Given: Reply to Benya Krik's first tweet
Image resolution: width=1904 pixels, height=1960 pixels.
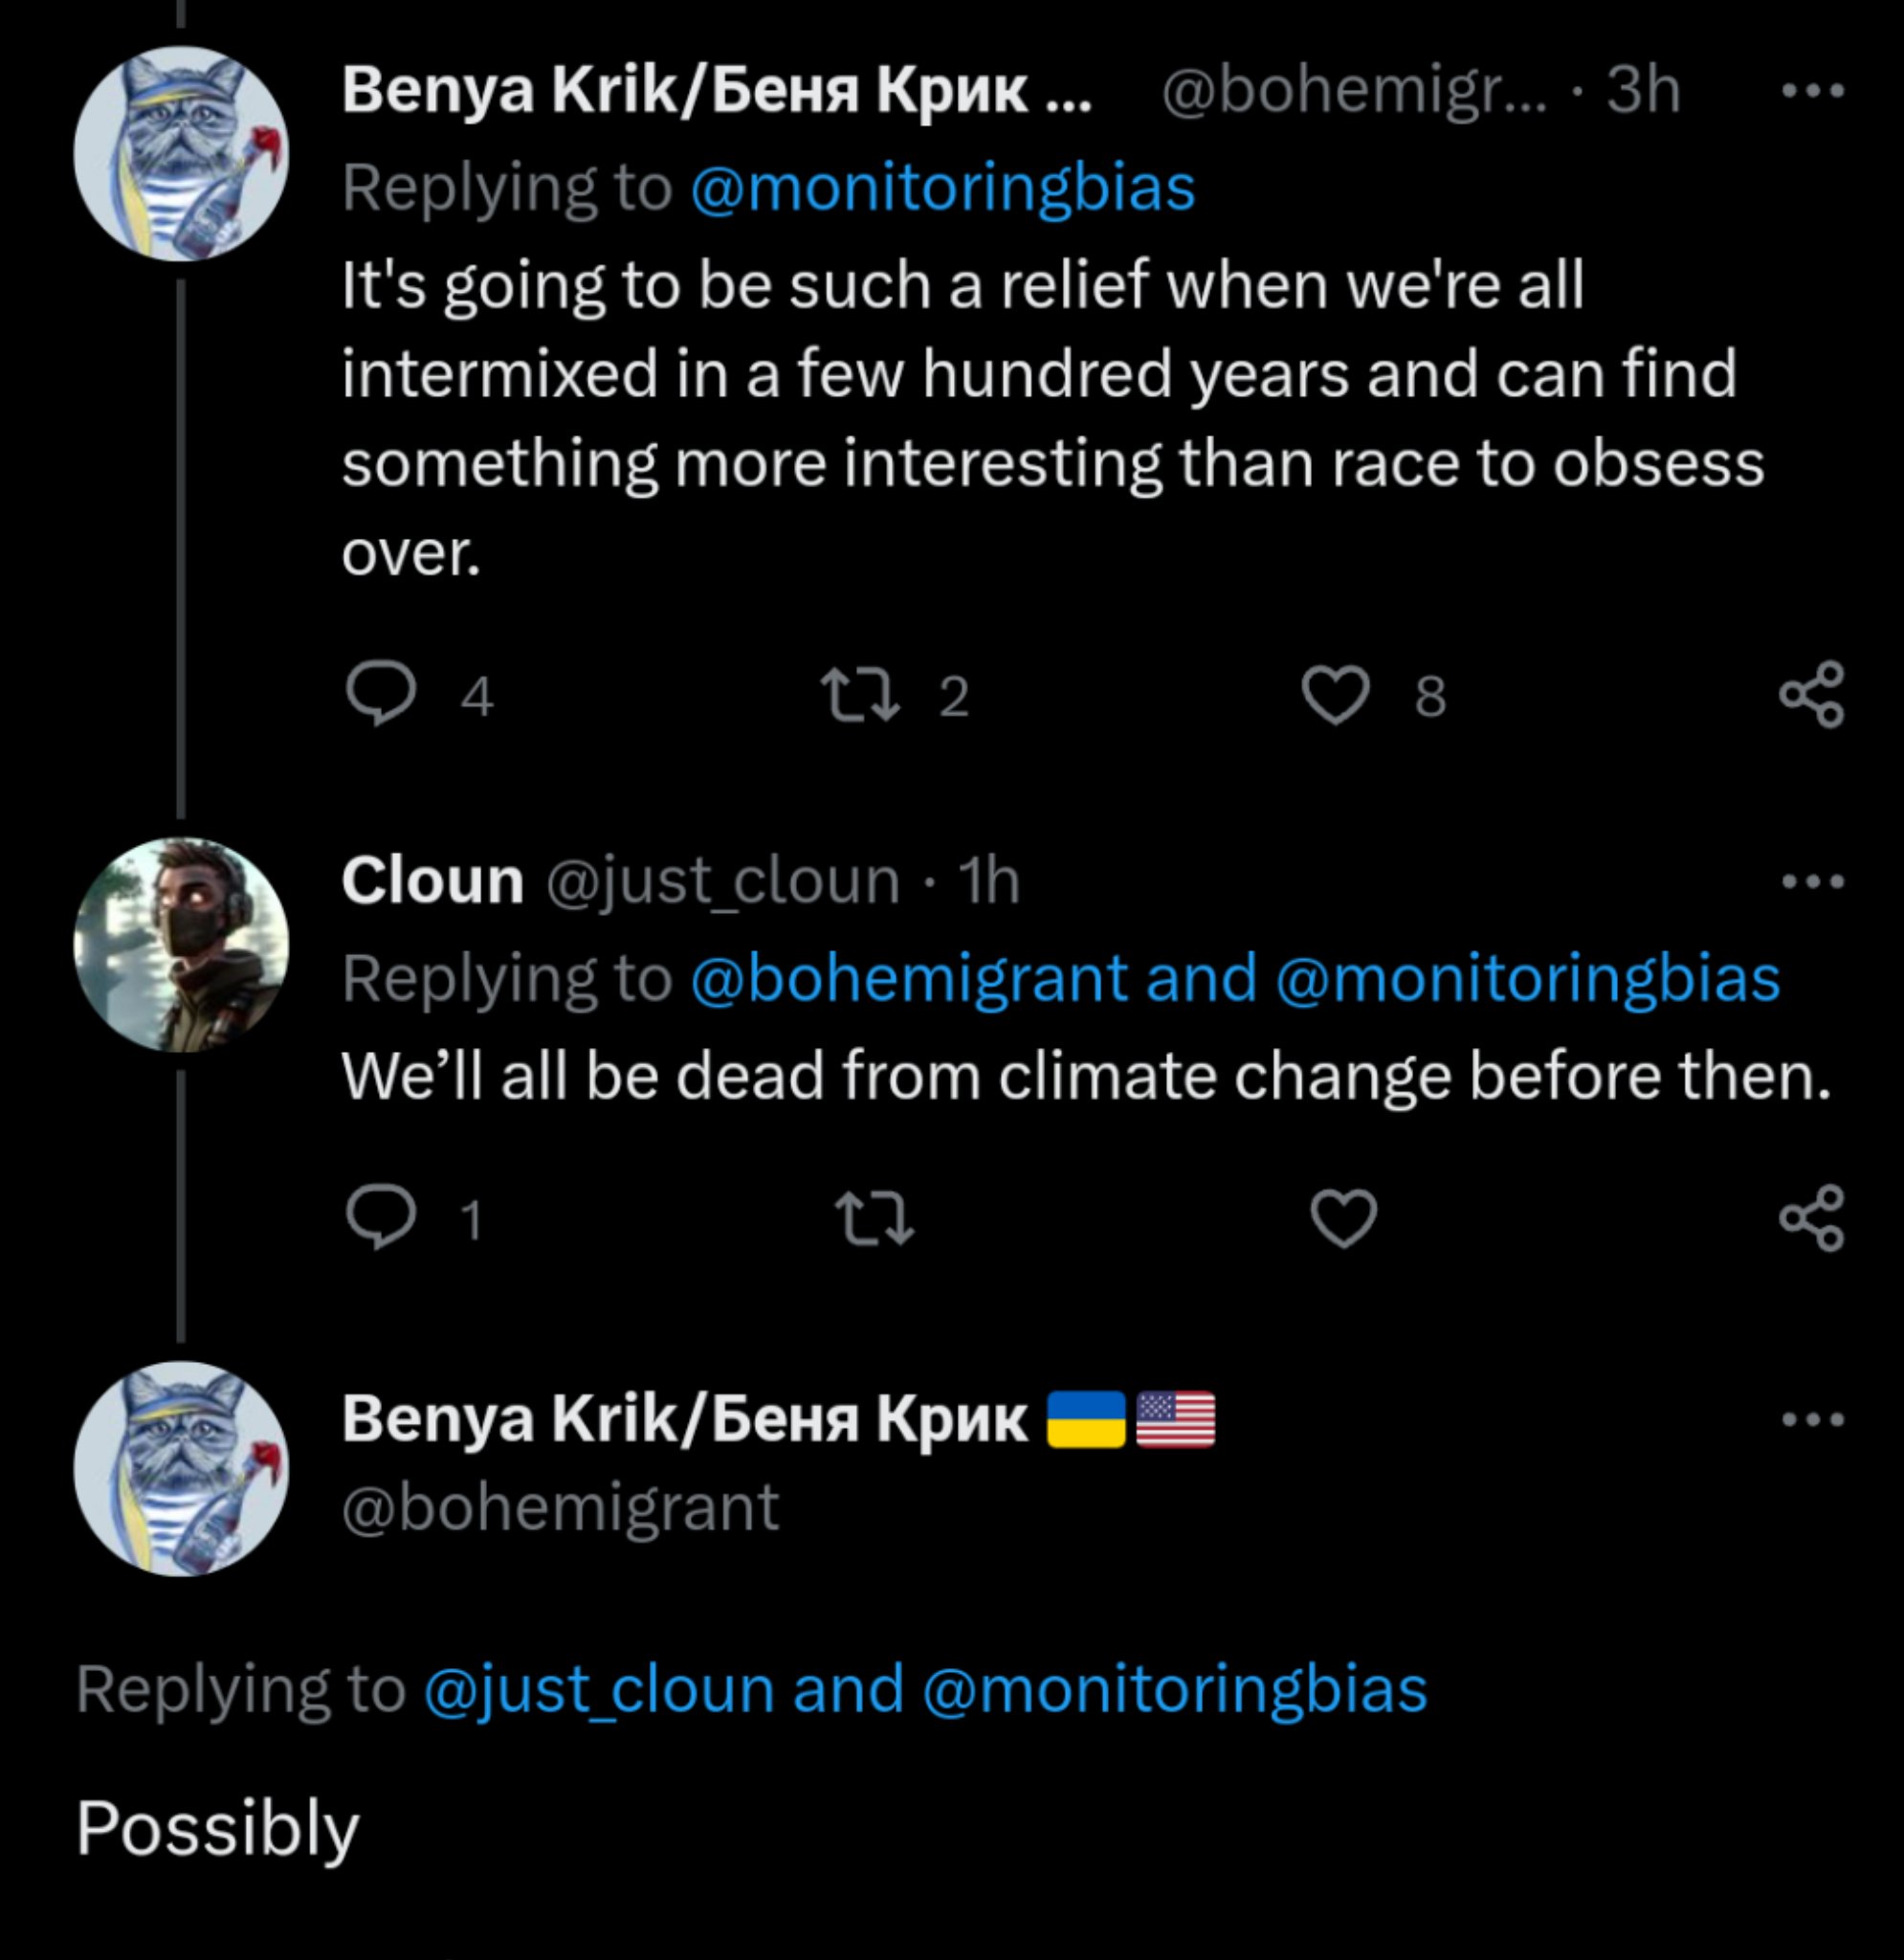Looking at the screenshot, I should (381, 694).
